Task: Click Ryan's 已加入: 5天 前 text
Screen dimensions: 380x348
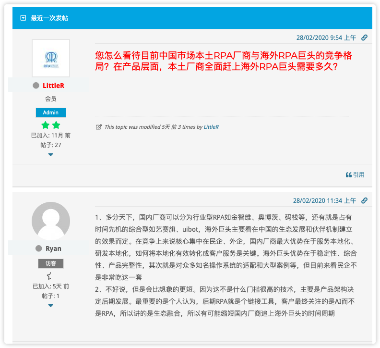Action: point(51,286)
